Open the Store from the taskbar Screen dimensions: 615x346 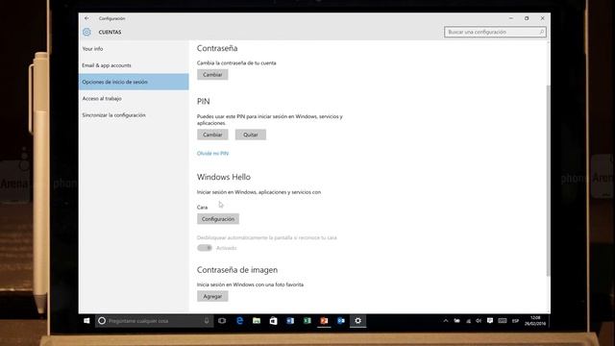click(273, 321)
